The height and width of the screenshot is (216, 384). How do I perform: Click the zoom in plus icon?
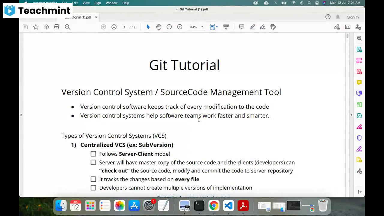[x=180, y=27]
